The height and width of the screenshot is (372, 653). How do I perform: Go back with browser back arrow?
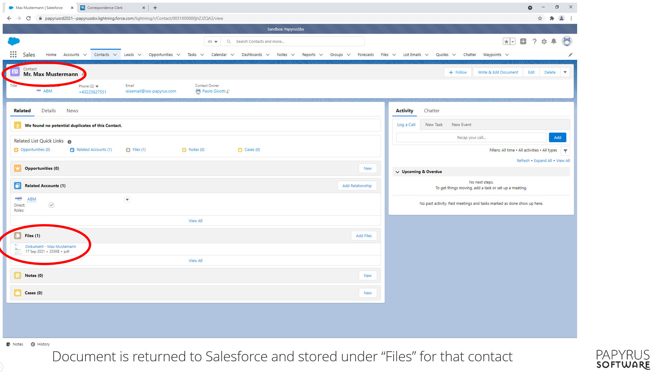click(9, 18)
